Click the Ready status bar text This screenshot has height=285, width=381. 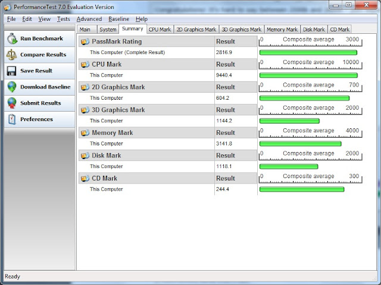click(13, 277)
